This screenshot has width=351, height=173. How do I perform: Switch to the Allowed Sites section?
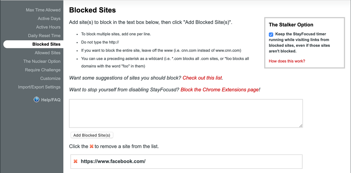(x=48, y=53)
